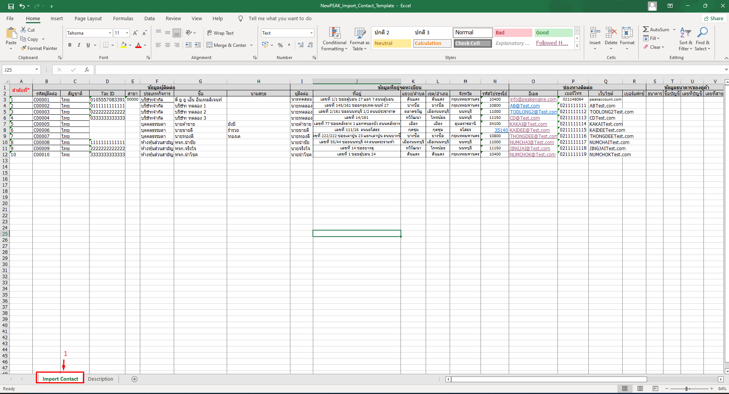
Task: Open the Text number format dropdown
Action: click(x=311, y=33)
